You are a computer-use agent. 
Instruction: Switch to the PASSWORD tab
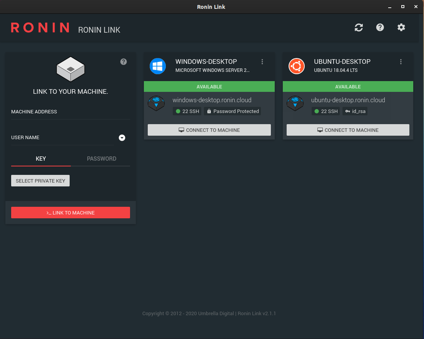click(x=102, y=159)
